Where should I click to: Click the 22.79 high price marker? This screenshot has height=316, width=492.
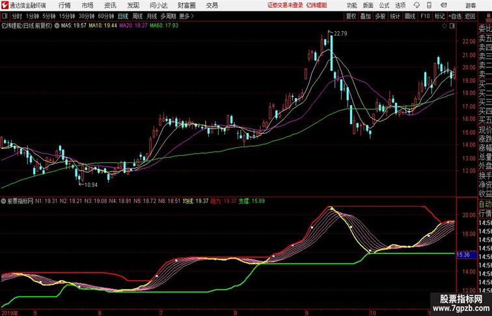(340, 34)
